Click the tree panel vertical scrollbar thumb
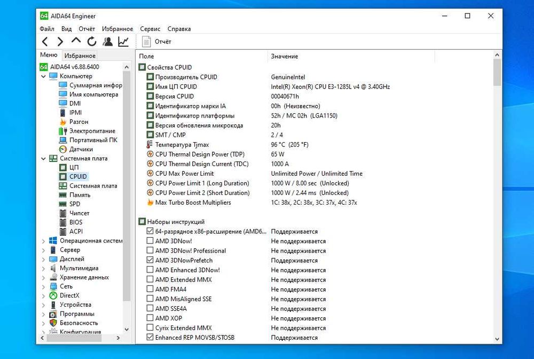This screenshot has width=534, height=359. pyautogui.click(x=127, y=186)
